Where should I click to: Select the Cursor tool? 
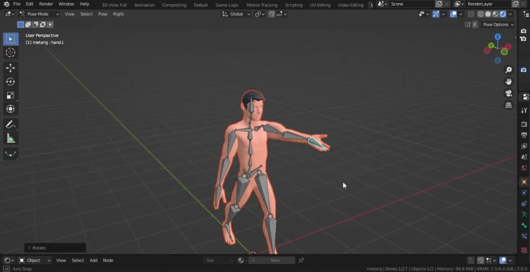tap(10, 52)
